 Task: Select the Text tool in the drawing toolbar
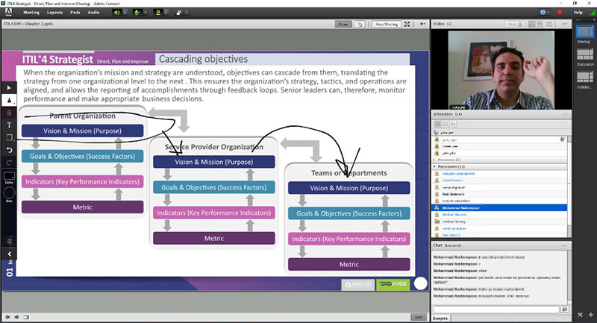(x=9, y=125)
